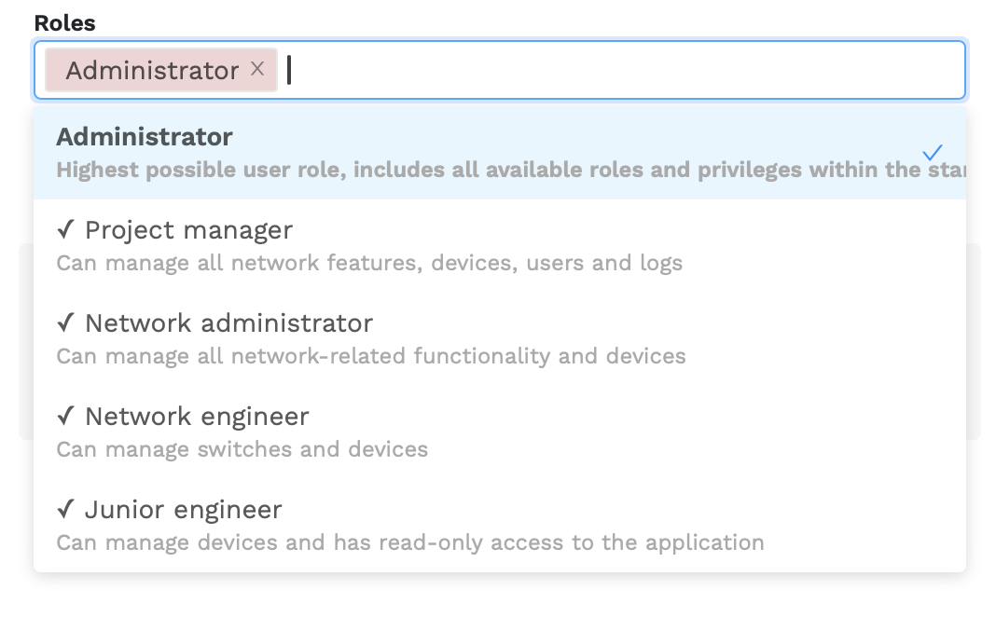The image size is (996, 617).
Task: Click the checkmark icon beside Project manager
Action: [65, 230]
